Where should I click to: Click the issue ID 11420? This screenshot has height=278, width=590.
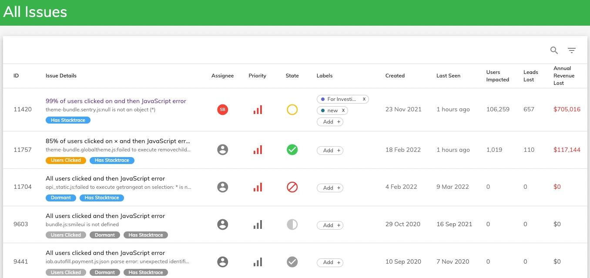(x=23, y=109)
